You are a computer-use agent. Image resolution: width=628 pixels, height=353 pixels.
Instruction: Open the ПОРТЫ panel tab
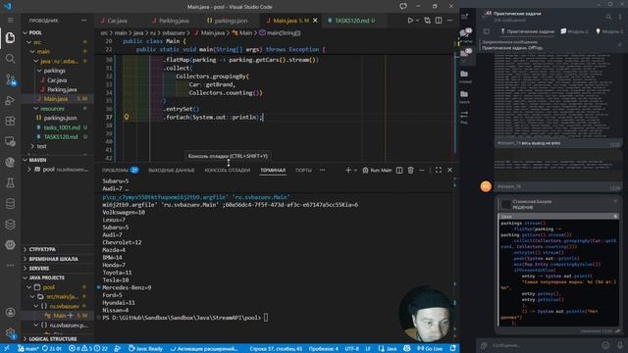tap(303, 170)
